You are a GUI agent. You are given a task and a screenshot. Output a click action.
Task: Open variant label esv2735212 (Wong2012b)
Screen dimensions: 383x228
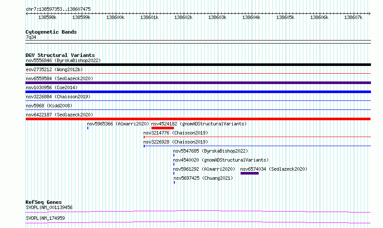[54, 69]
